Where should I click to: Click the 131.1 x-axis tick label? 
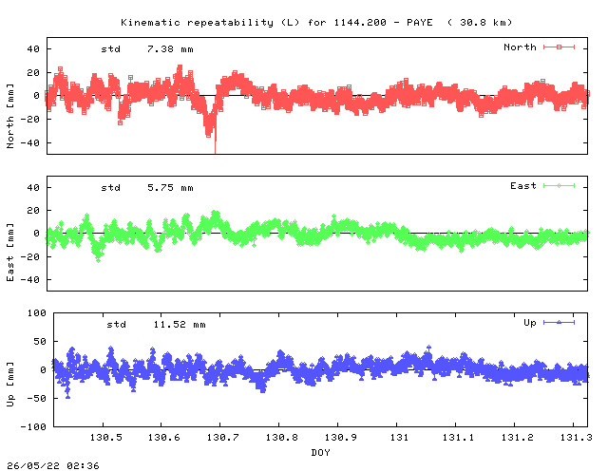pyautogui.click(x=458, y=438)
